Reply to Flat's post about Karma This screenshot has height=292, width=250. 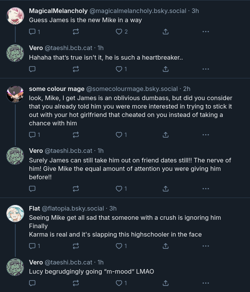coord(32,246)
